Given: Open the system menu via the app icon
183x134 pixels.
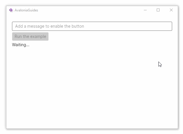Looking at the screenshot, I should click(11, 10).
